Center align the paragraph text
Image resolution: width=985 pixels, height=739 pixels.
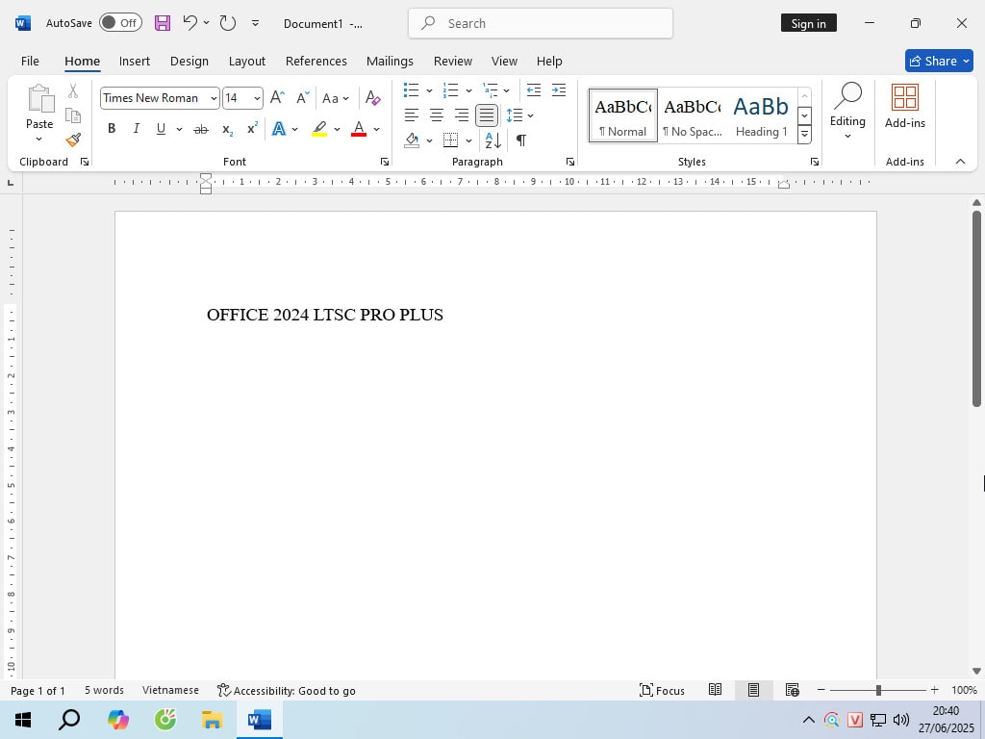coord(437,115)
